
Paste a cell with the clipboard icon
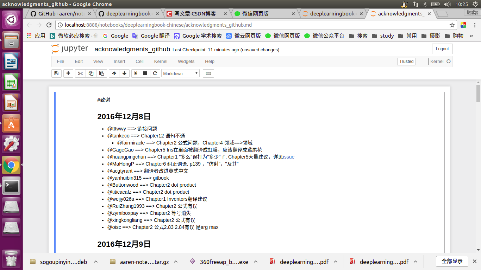click(x=102, y=73)
